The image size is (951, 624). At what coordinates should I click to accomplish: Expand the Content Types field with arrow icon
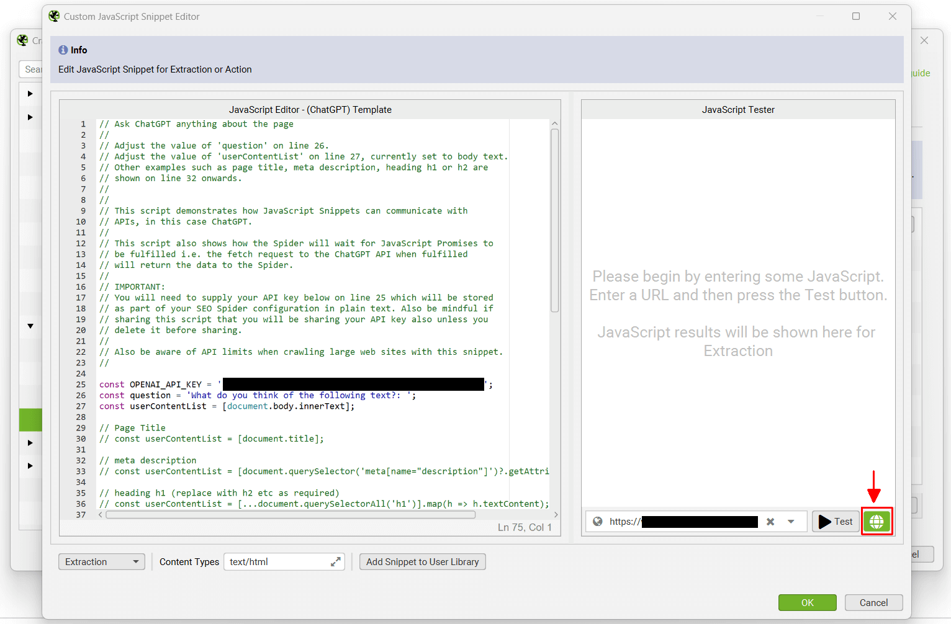(x=336, y=562)
